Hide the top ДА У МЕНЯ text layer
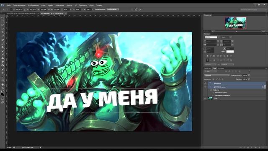The height and width of the screenshot is (151, 268). 206,83
